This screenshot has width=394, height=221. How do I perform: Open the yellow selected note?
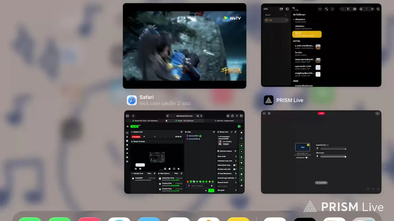pos(307,34)
